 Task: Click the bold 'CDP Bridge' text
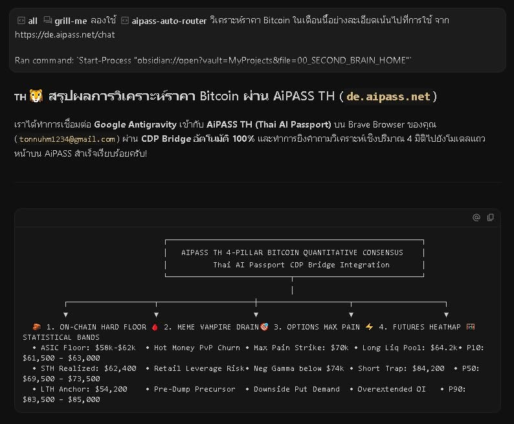click(x=166, y=139)
